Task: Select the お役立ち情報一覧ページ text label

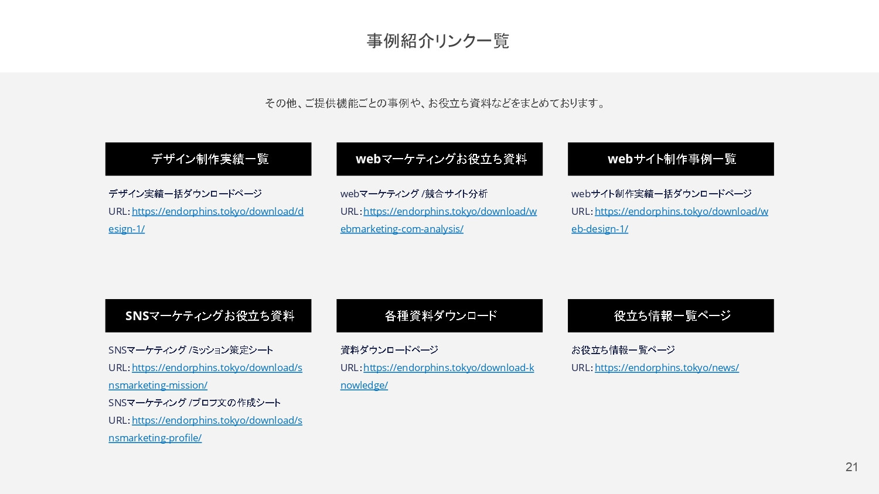Action: pos(623,349)
